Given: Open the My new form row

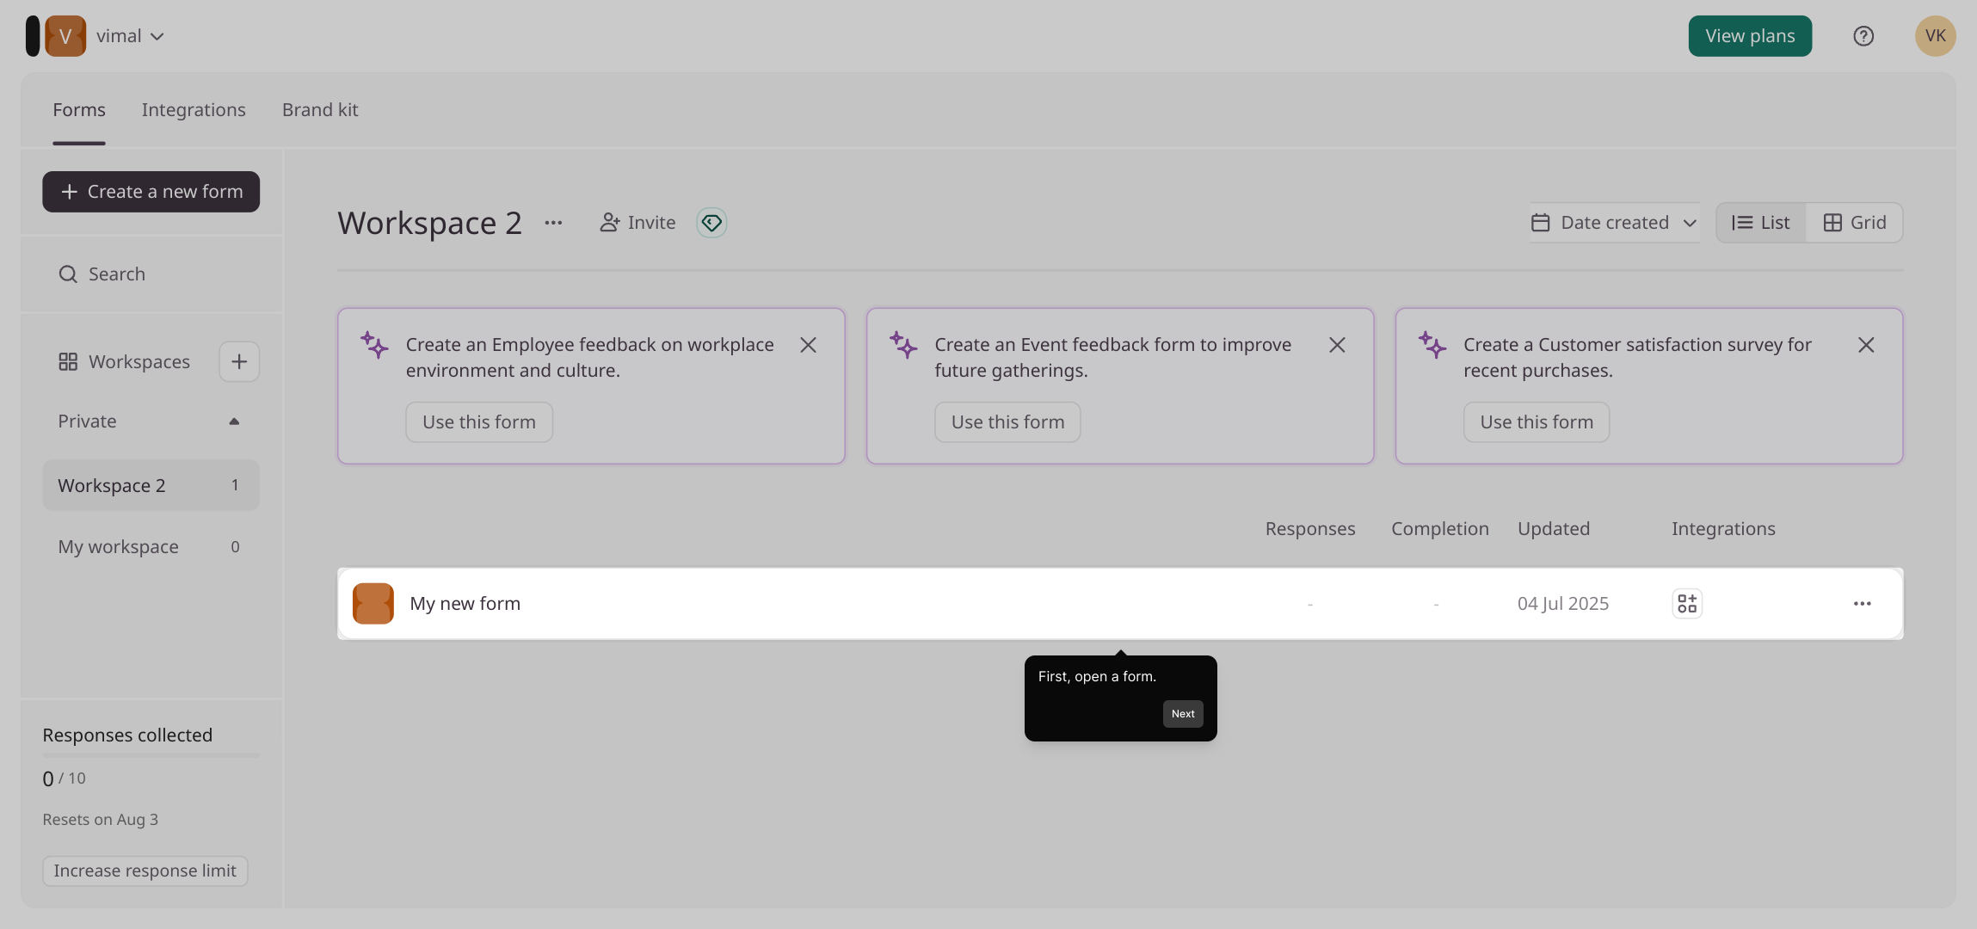Looking at the screenshot, I should point(1120,604).
